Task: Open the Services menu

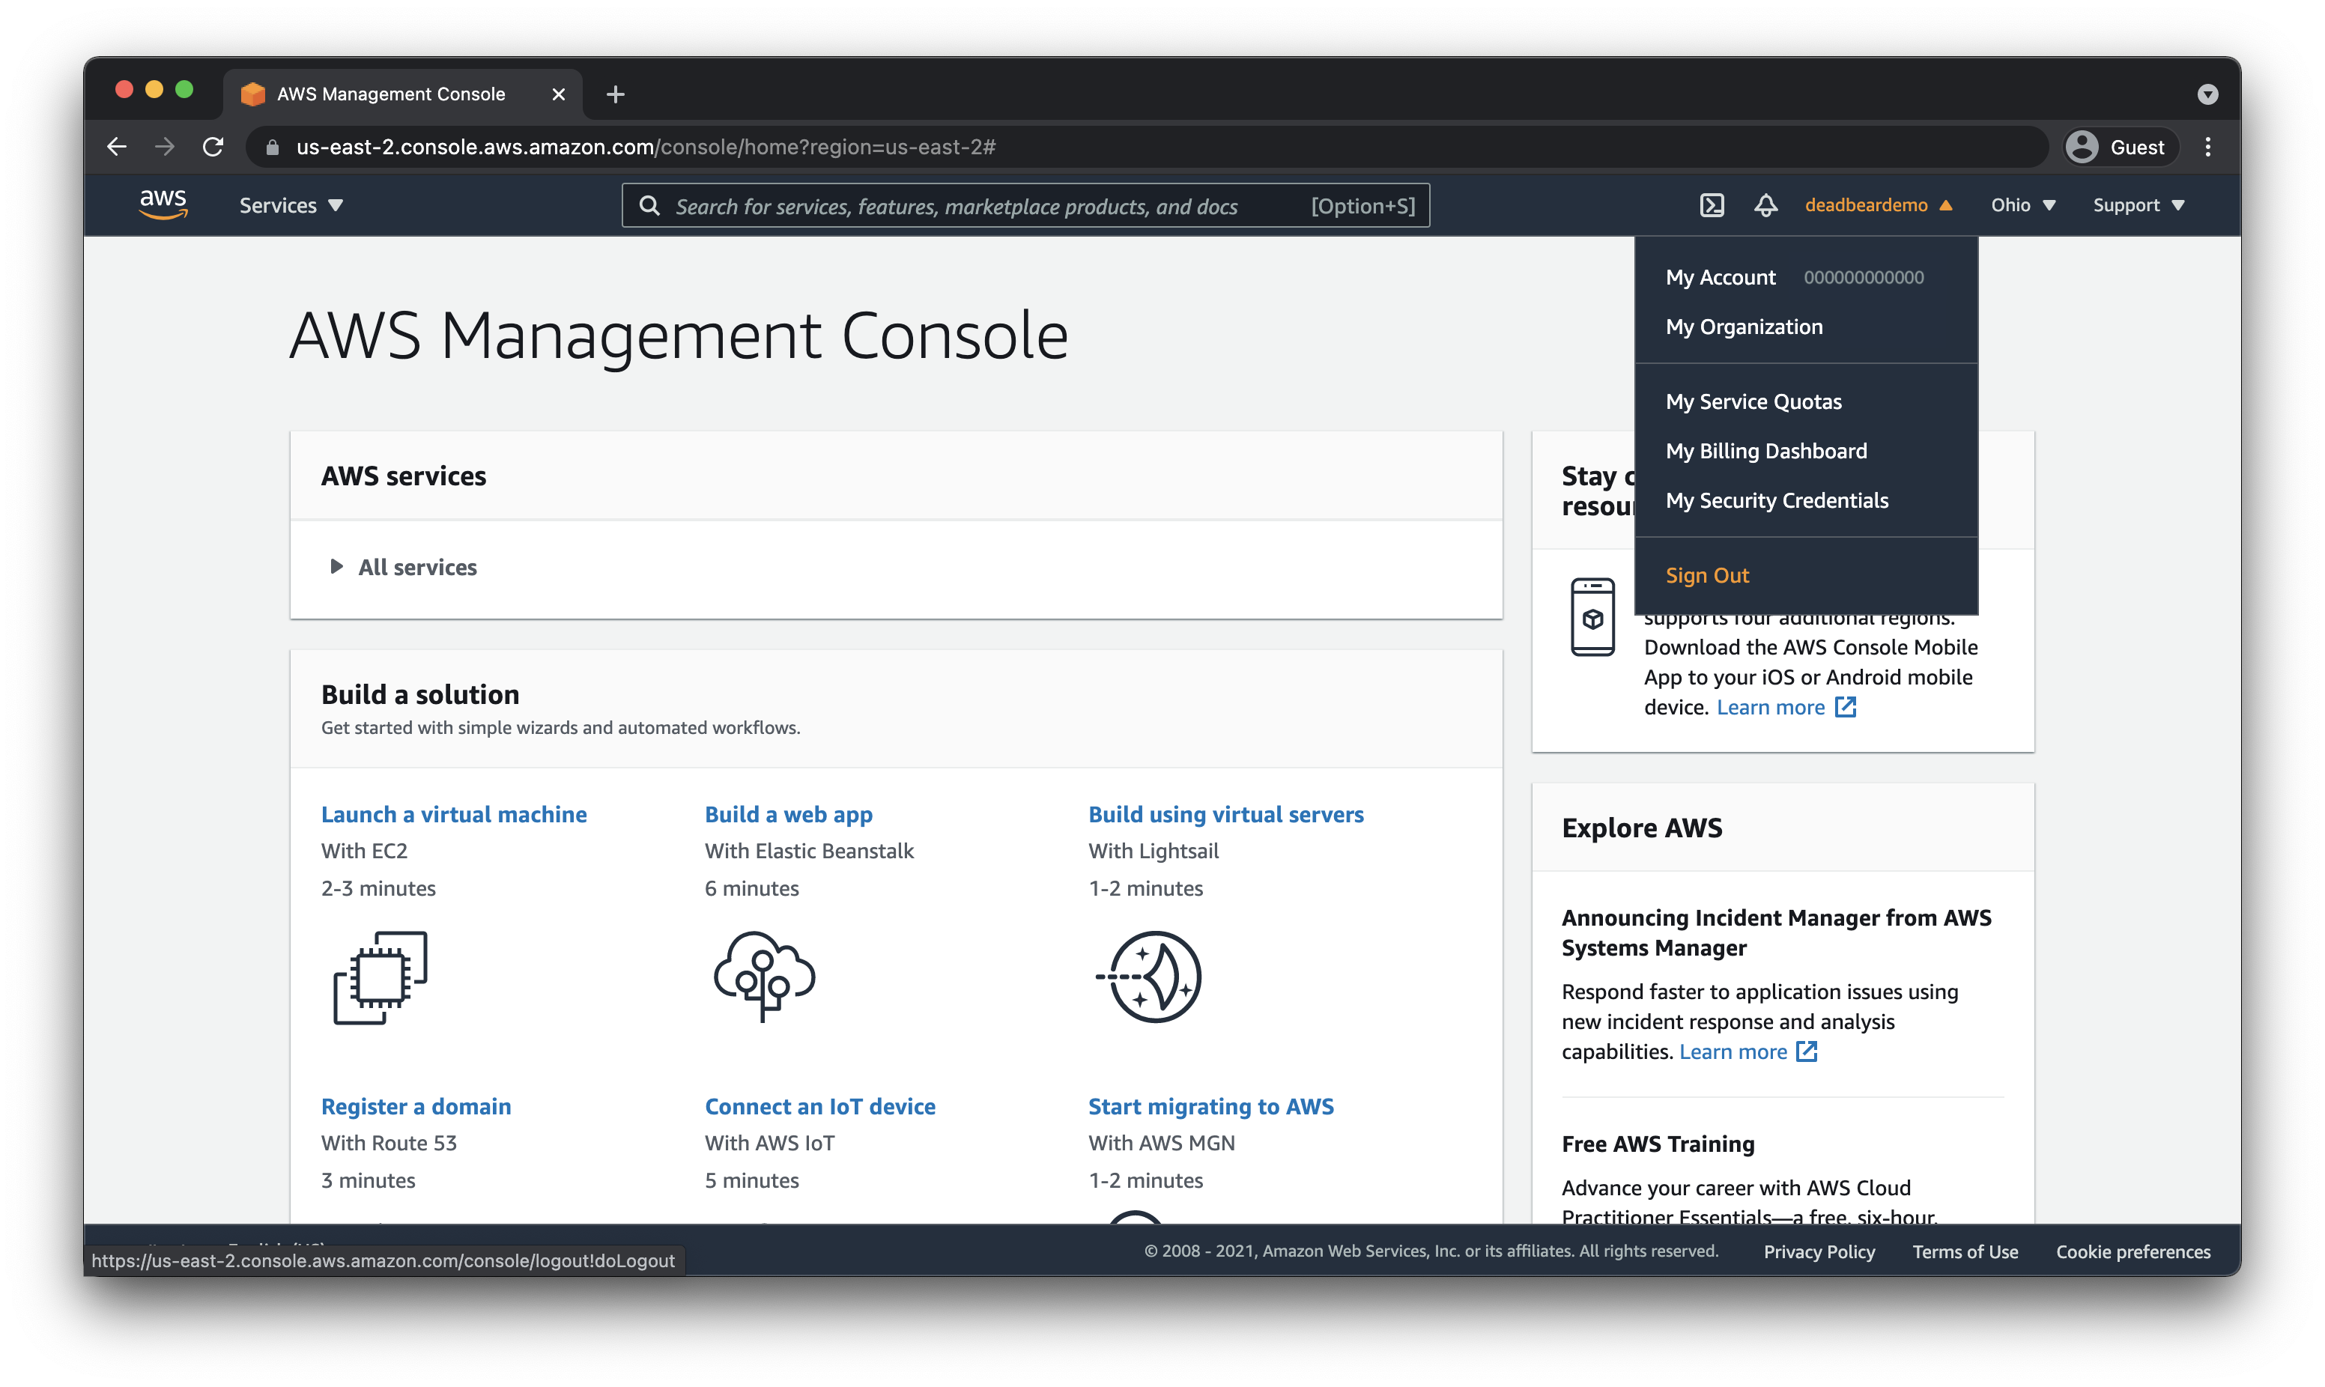Action: (x=290, y=204)
